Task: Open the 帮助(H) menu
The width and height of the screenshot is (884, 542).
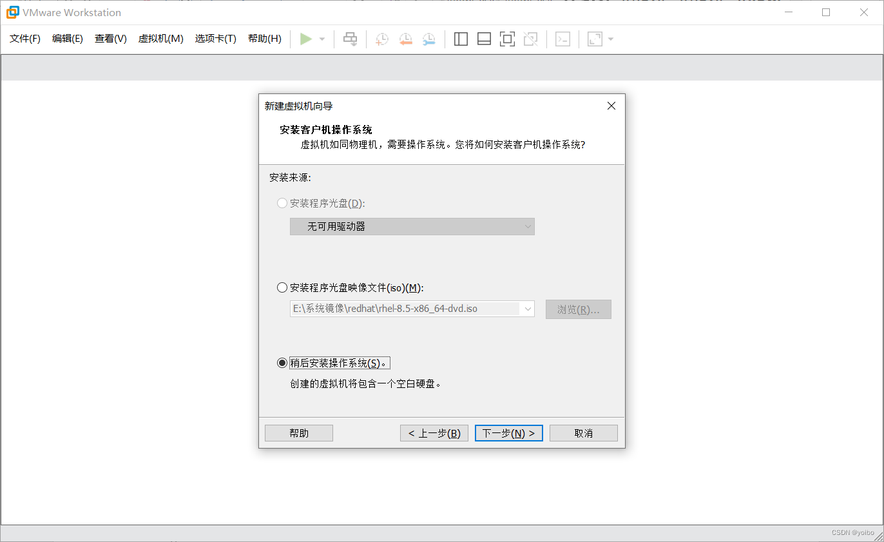Action: [x=265, y=39]
